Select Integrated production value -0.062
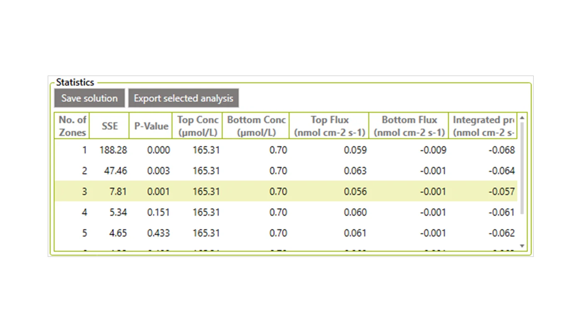The height and width of the screenshot is (332, 581). click(x=502, y=233)
